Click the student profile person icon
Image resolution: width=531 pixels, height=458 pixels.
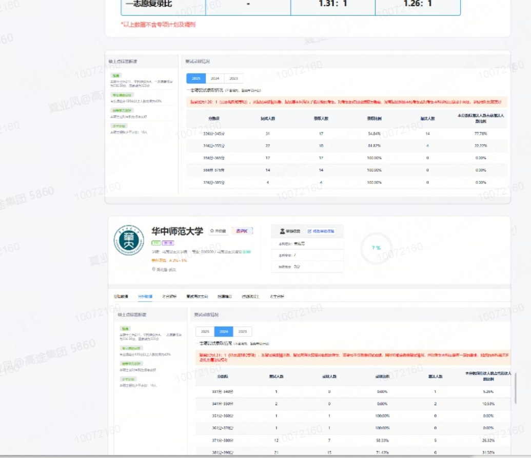[282, 232]
